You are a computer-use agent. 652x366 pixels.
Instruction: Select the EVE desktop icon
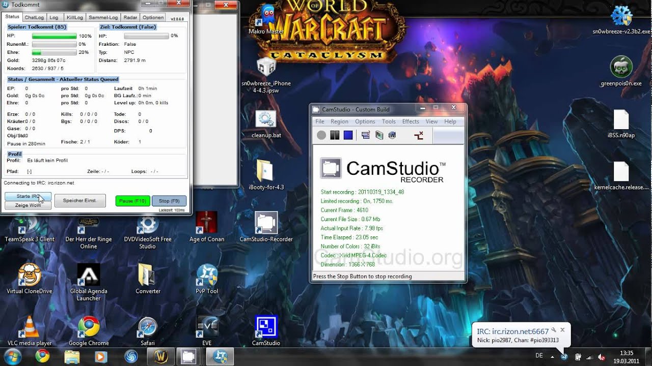click(x=207, y=331)
